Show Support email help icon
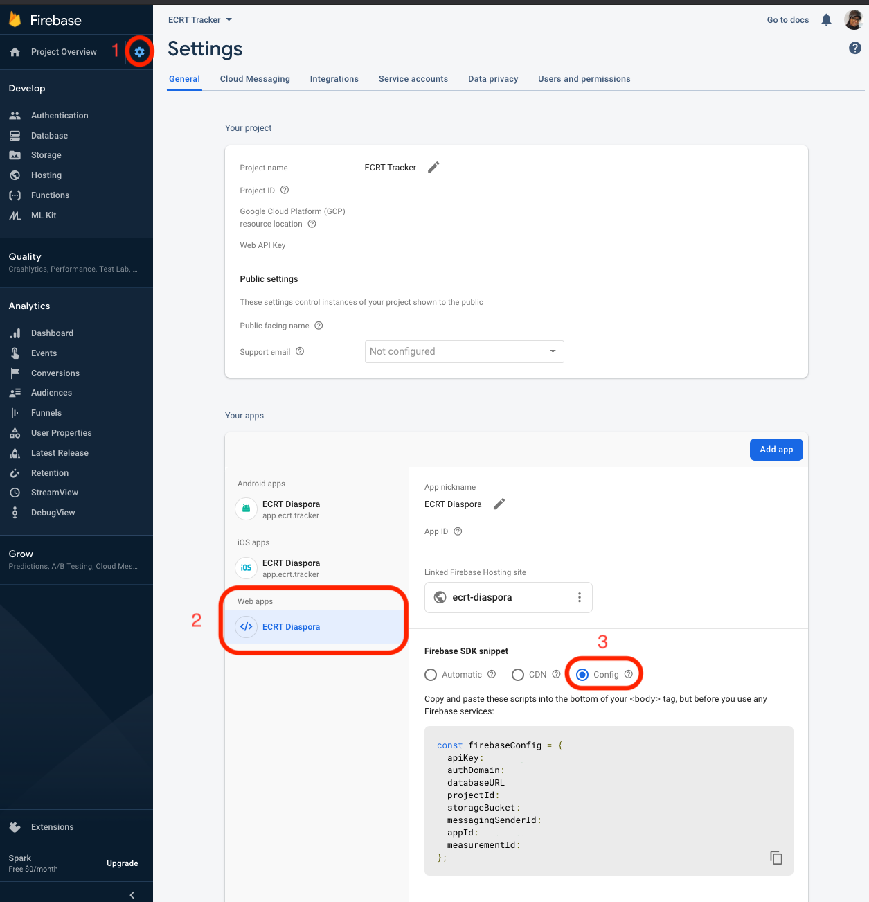The image size is (869, 902). (x=300, y=351)
